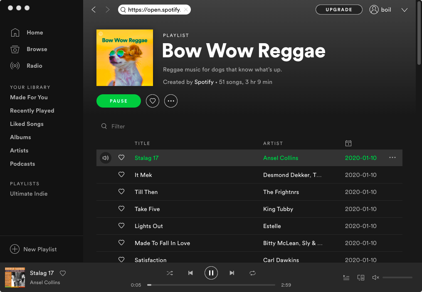Click the Bow Wow Reggae cover art

(x=125, y=58)
